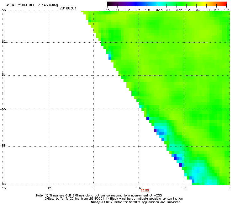
Task: Click the color bar label -0.45
Action: pyautogui.click(x=158, y=10)
